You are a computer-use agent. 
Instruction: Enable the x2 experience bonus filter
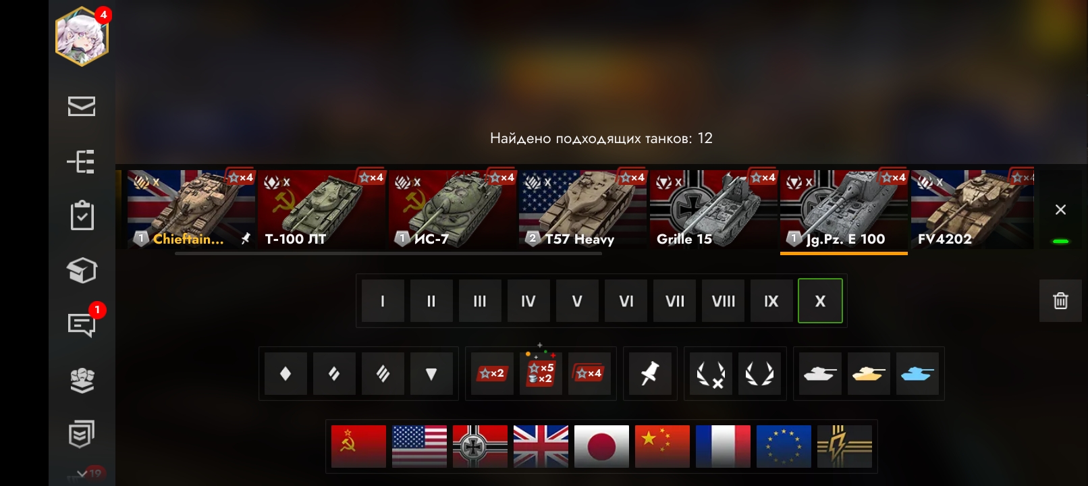(492, 373)
